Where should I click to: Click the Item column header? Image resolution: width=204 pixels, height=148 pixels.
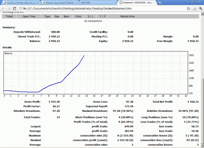point(66,16)
